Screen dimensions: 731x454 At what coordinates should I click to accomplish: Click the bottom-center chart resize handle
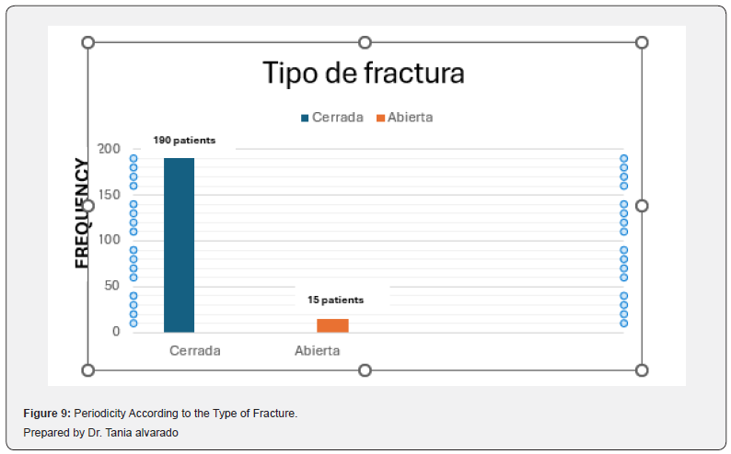click(x=365, y=370)
